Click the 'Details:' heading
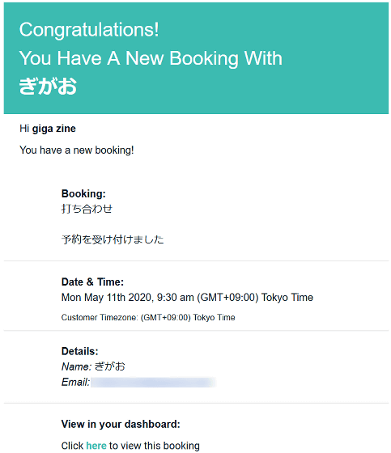391x453 pixels. (x=80, y=351)
